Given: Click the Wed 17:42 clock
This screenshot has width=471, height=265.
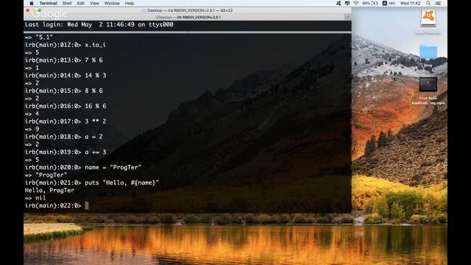Looking at the screenshot, I should click(x=410, y=3).
